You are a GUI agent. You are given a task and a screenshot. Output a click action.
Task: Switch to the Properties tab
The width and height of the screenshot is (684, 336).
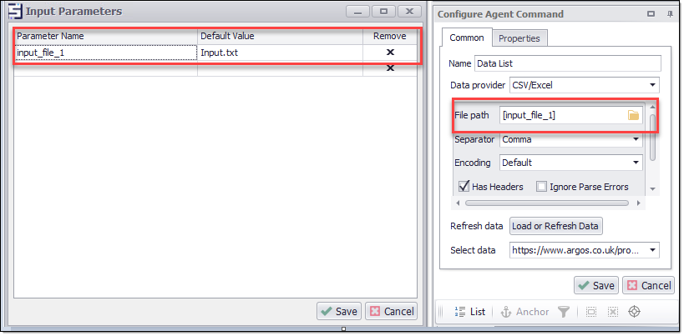(519, 38)
